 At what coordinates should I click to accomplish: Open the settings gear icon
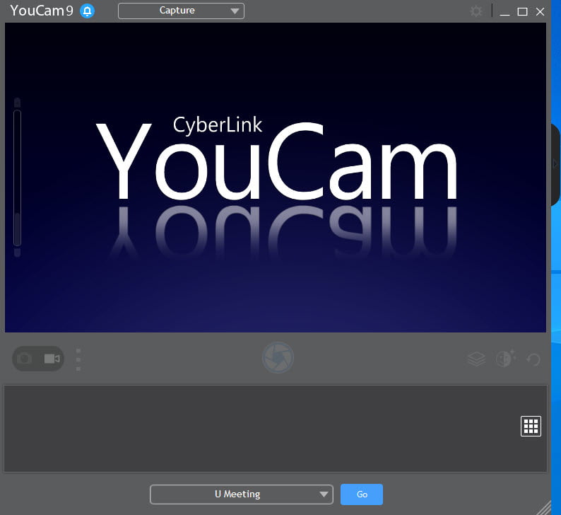click(476, 11)
